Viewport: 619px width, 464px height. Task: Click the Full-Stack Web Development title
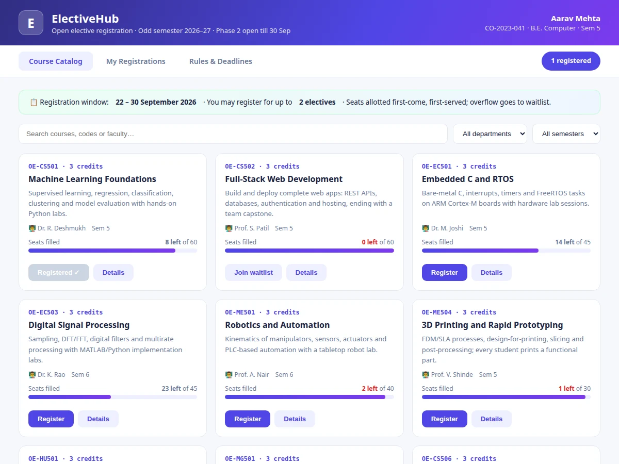pyautogui.click(x=284, y=179)
